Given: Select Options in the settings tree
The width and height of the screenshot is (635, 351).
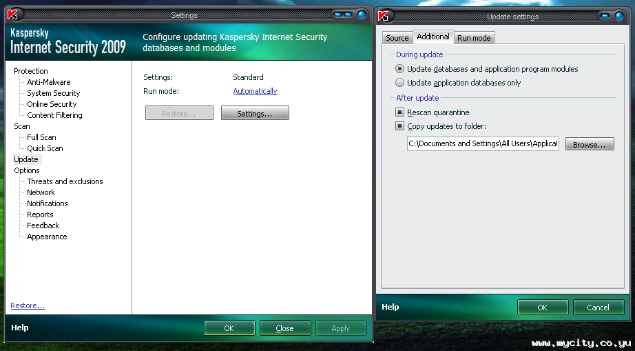Looking at the screenshot, I should coord(27,170).
